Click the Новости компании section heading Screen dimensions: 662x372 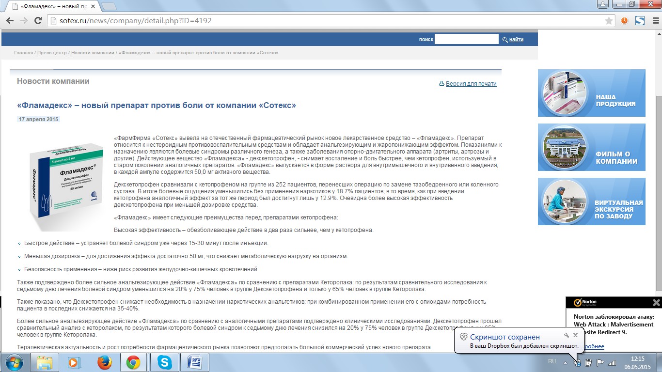point(53,81)
